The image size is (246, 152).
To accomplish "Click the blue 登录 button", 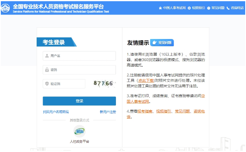I will coord(79,101).
